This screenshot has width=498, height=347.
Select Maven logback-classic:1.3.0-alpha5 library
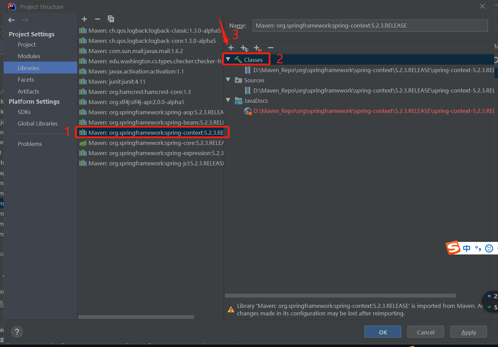point(150,31)
